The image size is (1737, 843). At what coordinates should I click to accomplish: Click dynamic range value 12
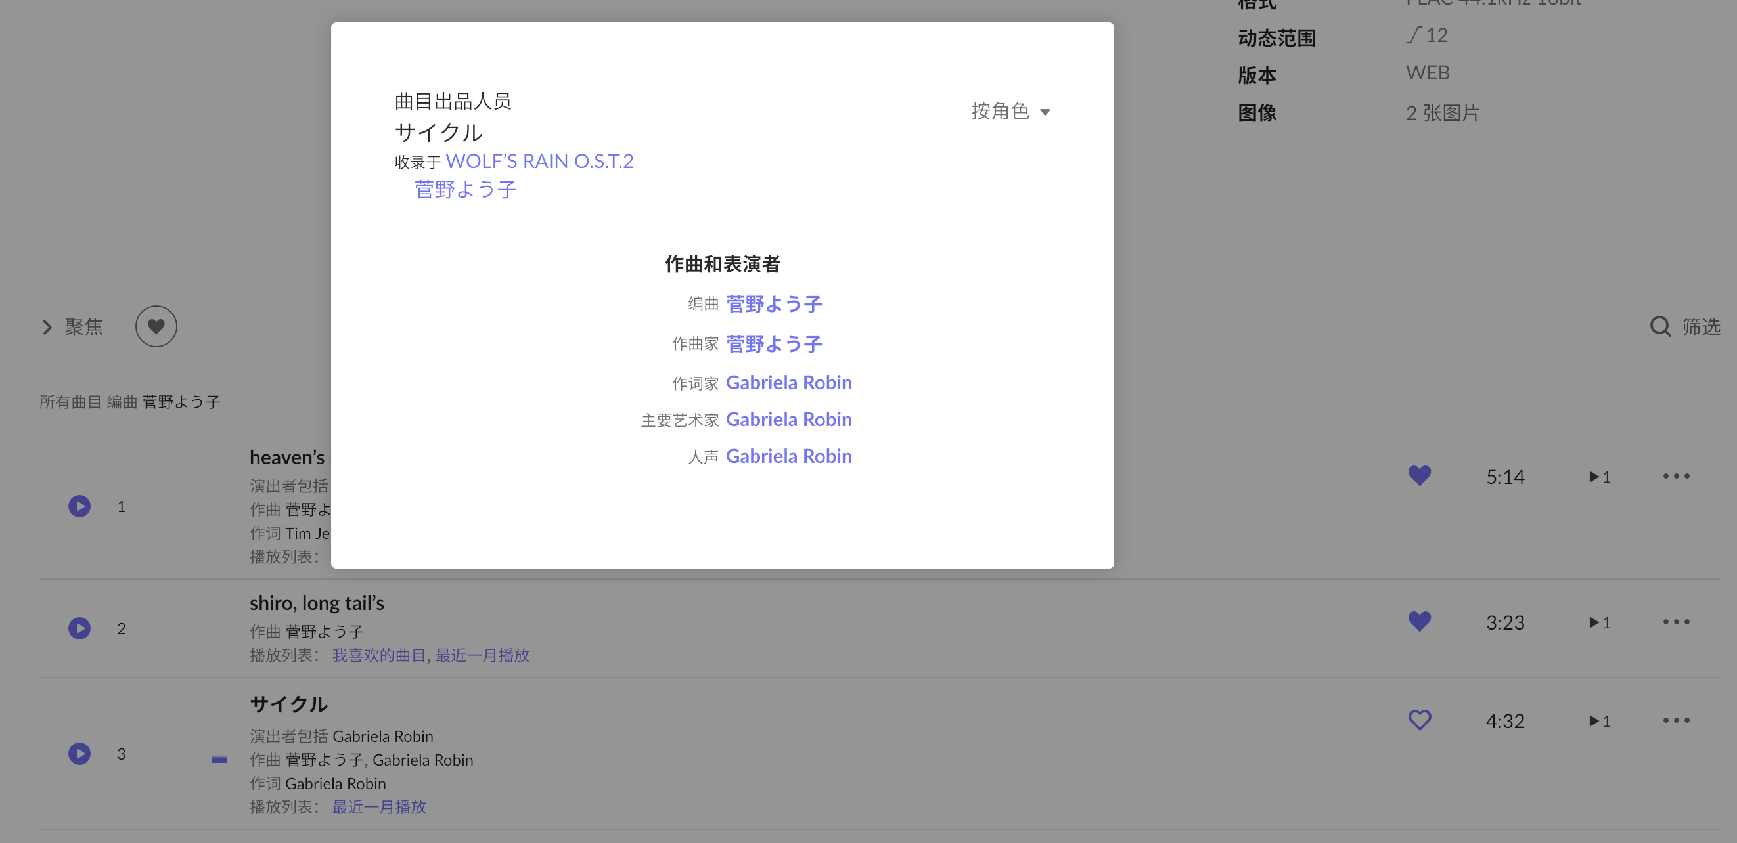point(1427,35)
